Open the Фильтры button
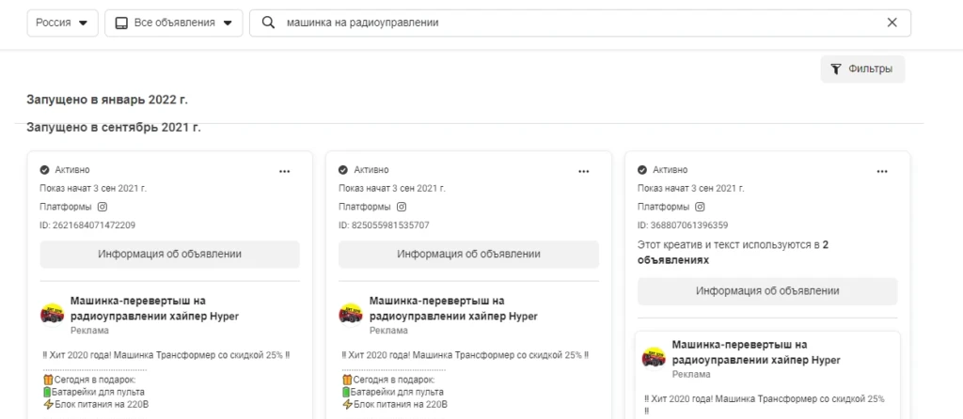The image size is (963, 419). pyautogui.click(x=862, y=70)
